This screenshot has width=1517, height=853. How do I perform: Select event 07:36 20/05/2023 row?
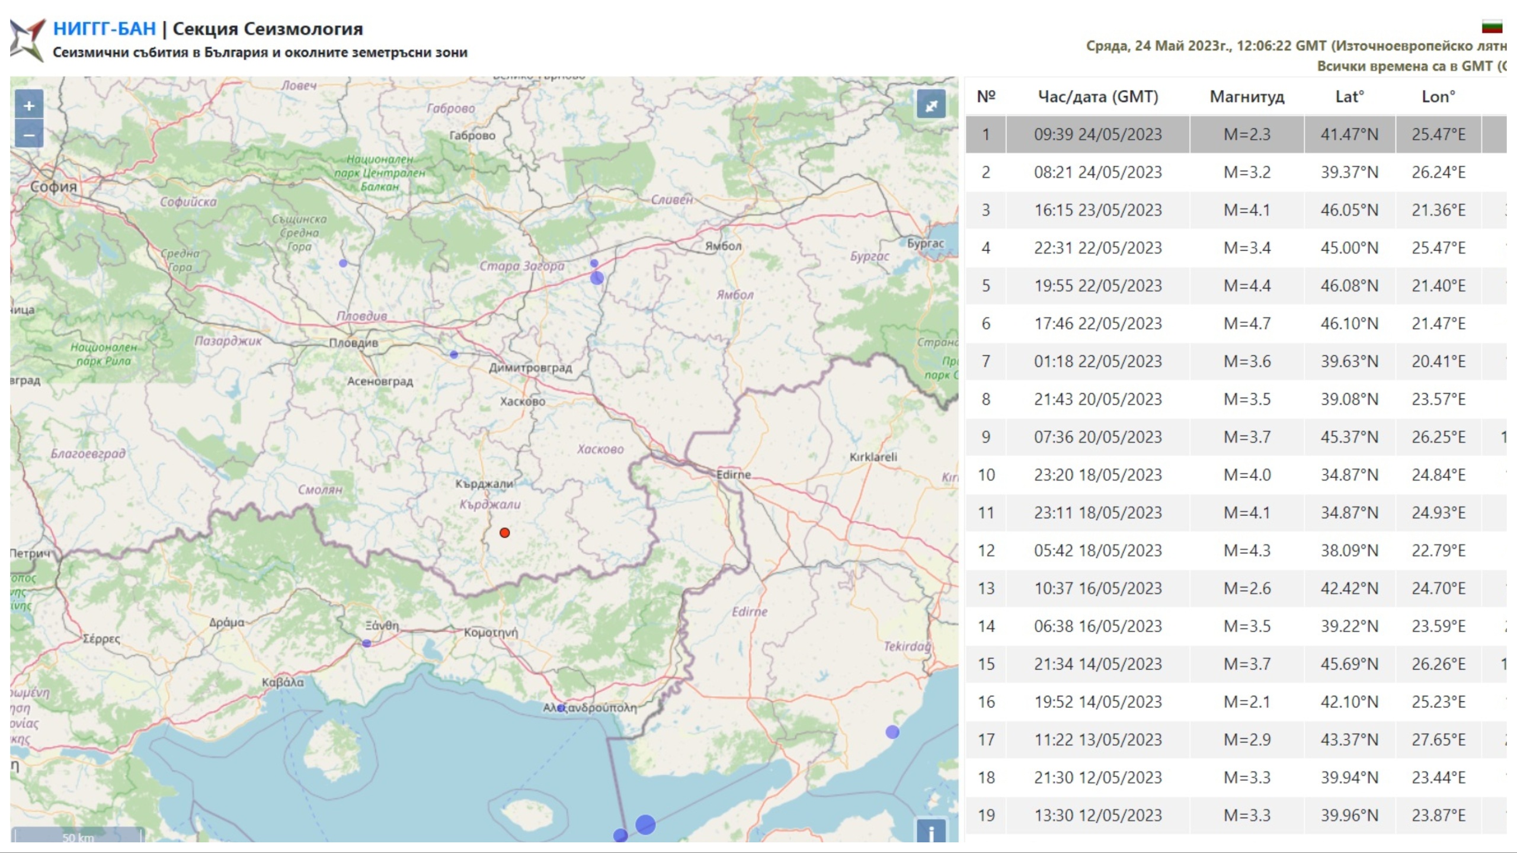coord(1236,437)
